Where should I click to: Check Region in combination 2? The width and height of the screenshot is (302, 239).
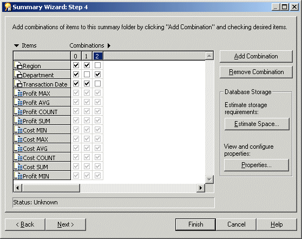[97, 65]
